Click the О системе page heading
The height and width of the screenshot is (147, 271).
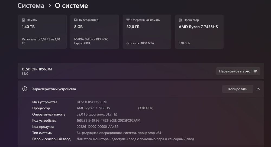(x=71, y=5)
